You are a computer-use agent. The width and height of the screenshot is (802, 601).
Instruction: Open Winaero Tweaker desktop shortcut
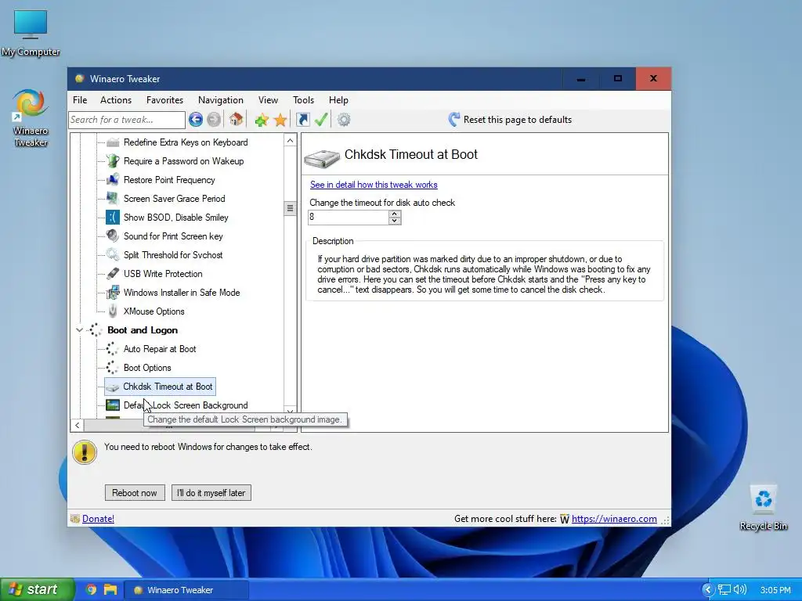pyautogui.click(x=31, y=119)
